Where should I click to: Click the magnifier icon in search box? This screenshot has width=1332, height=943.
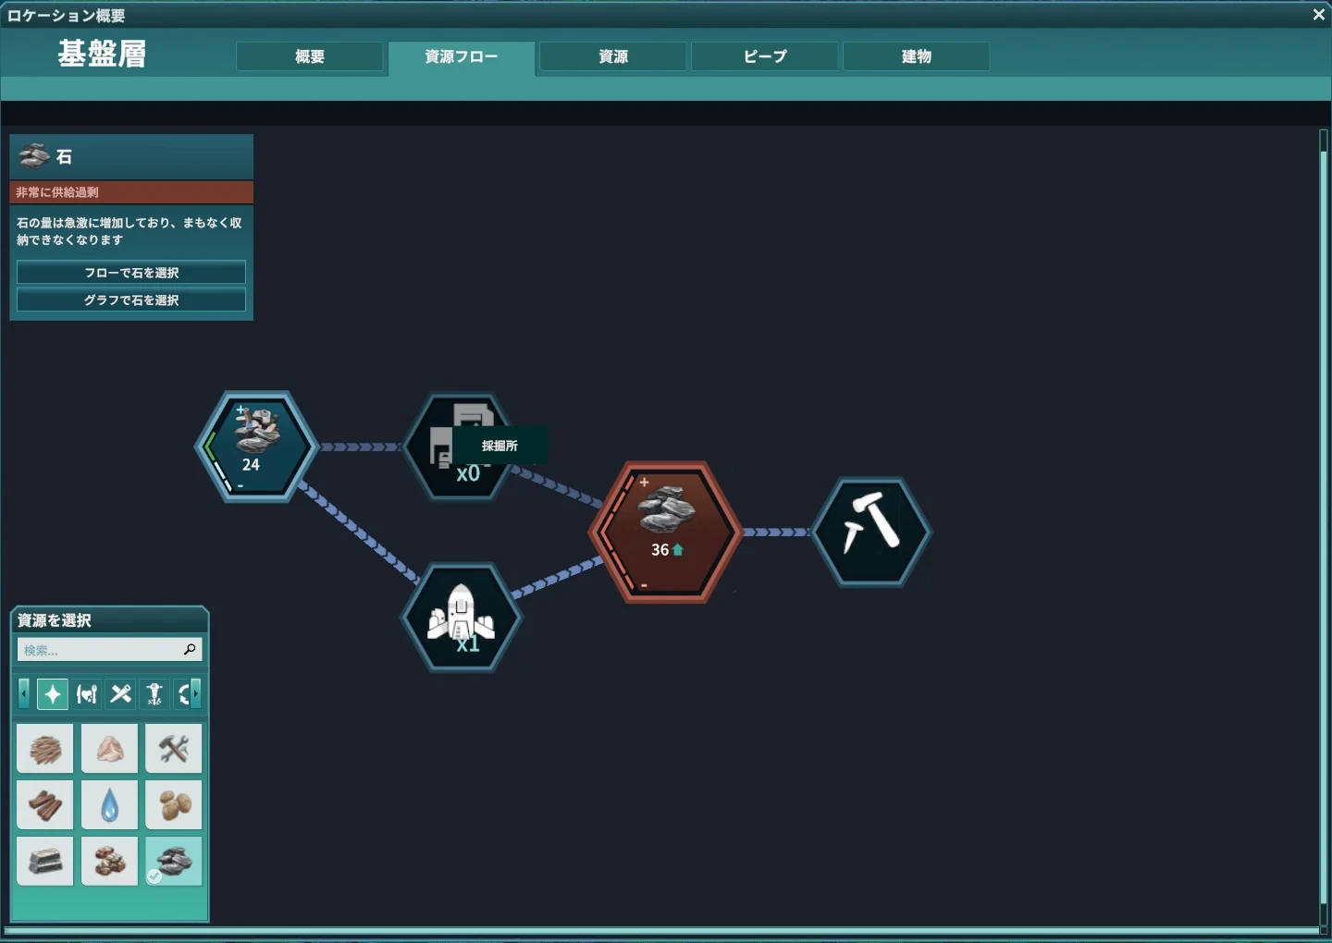pos(190,650)
